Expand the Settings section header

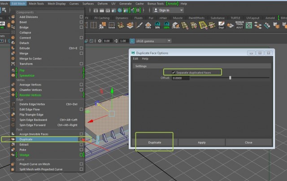[202, 66]
